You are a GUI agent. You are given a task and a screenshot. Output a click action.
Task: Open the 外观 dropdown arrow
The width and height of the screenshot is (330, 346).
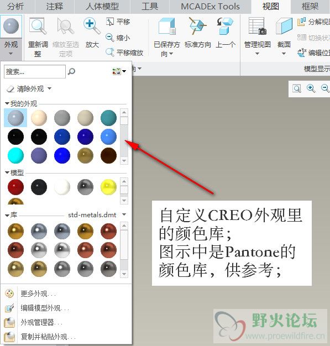(11, 54)
